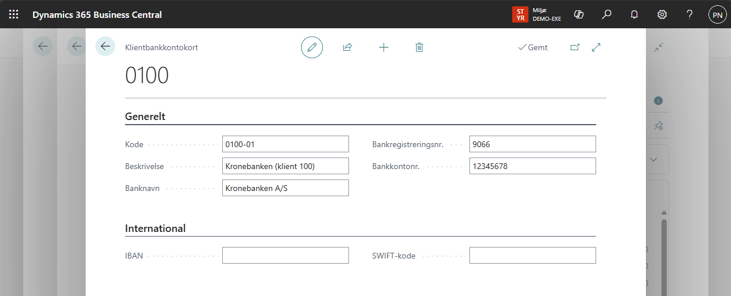The height and width of the screenshot is (296, 731).
Task: Expand the card to full screen
Action: click(596, 47)
